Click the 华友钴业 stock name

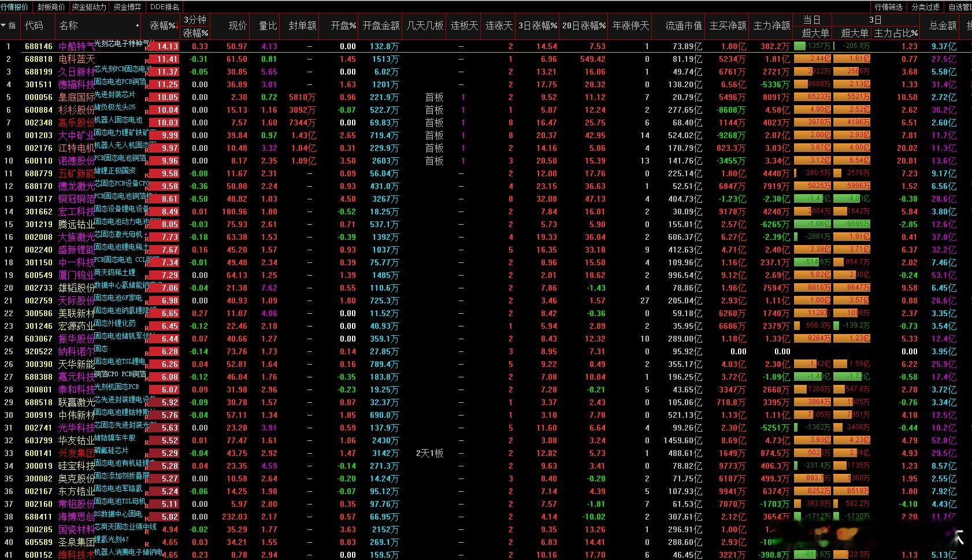[76, 440]
